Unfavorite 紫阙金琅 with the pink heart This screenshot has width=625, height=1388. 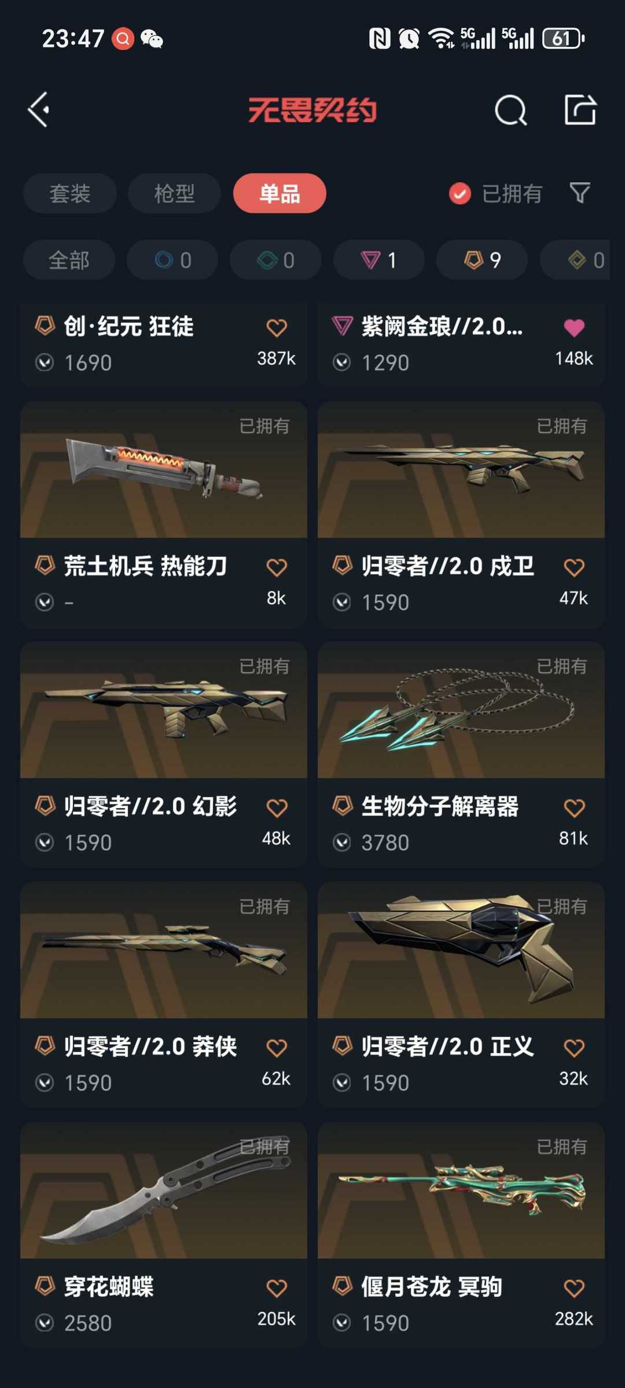[x=574, y=328]
